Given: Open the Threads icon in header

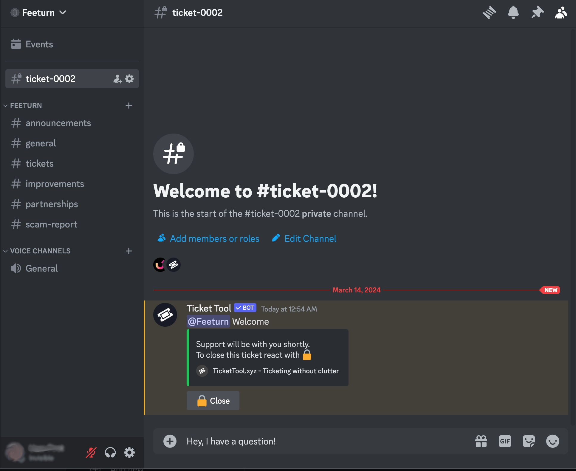Looking at the screenshot, I should [489, 13].
